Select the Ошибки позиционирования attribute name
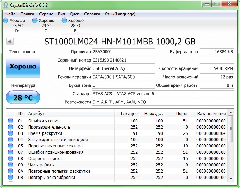Viewport: 240px width, 188px height. (x=56, y=152)
